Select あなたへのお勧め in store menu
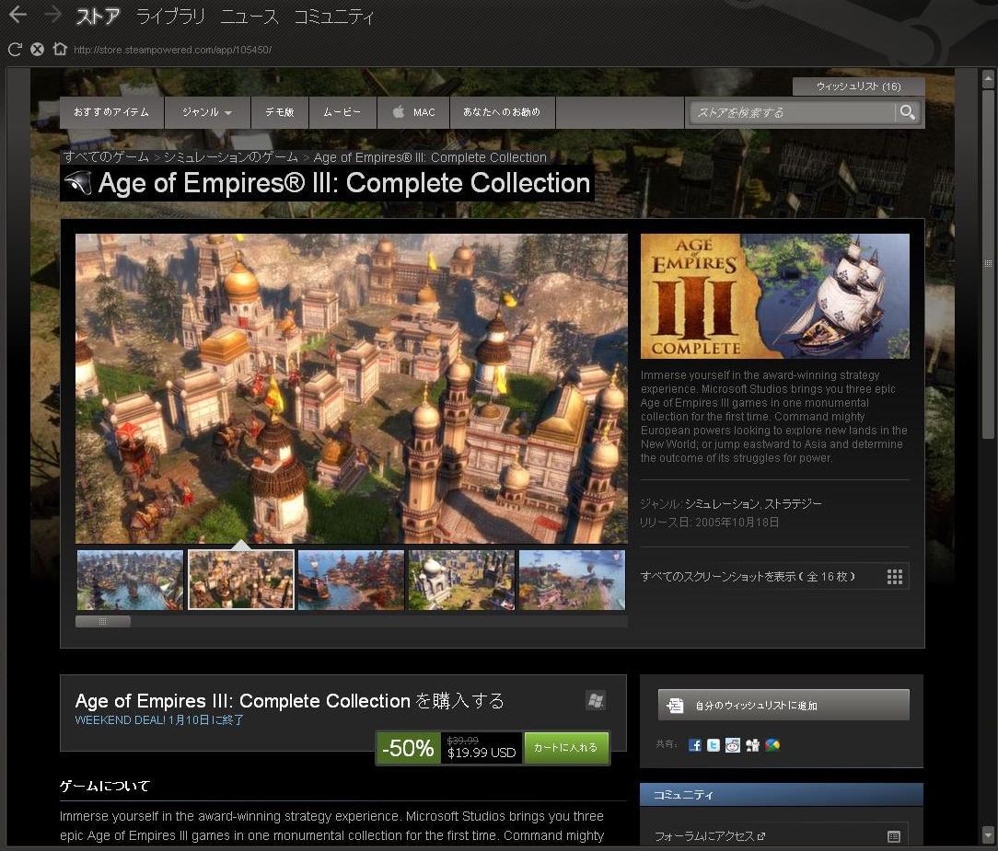This screenshot has width=998, height=851. [x=502, y=112]
